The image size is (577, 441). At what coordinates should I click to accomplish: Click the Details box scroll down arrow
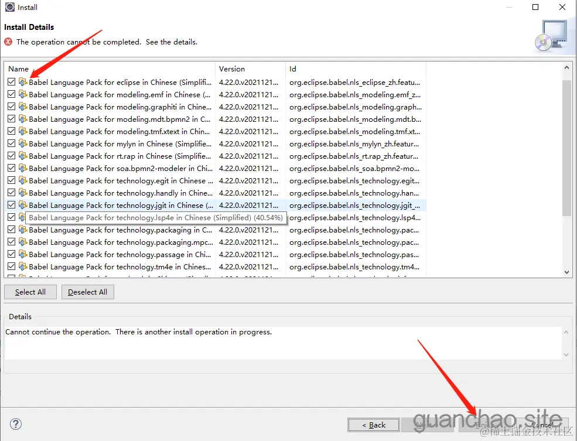[x=566, y=355]
